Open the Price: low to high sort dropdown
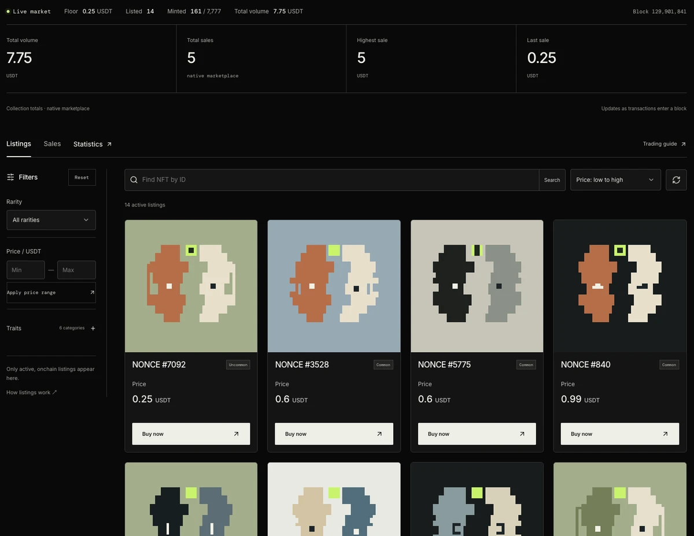 (615, 180)
